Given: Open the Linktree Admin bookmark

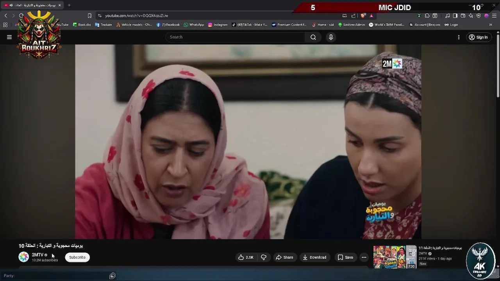Looking at the screenshot, I should pos(352,25).
